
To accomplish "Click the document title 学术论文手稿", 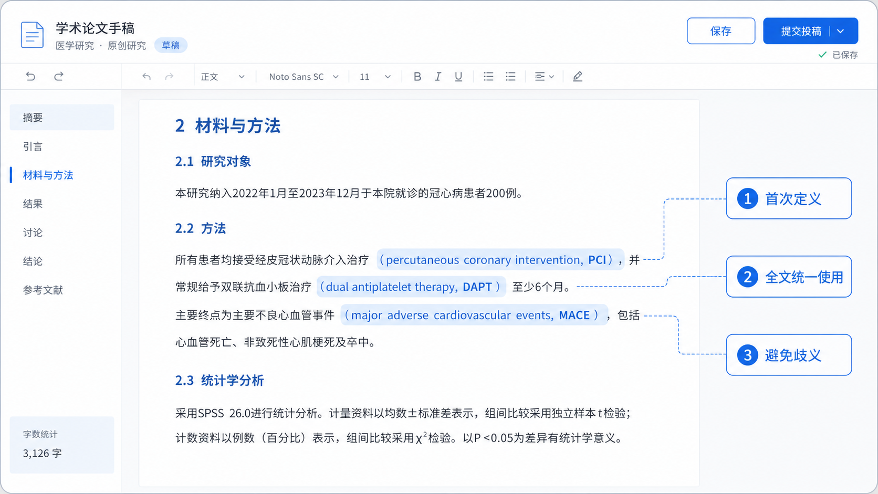I will tap(95, 28).
